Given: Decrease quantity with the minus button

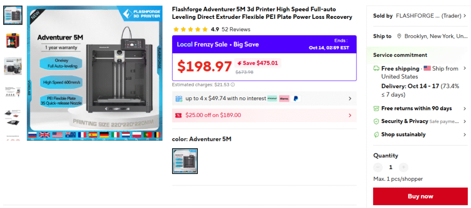Looking at the screenshot, I should [378, 168].
